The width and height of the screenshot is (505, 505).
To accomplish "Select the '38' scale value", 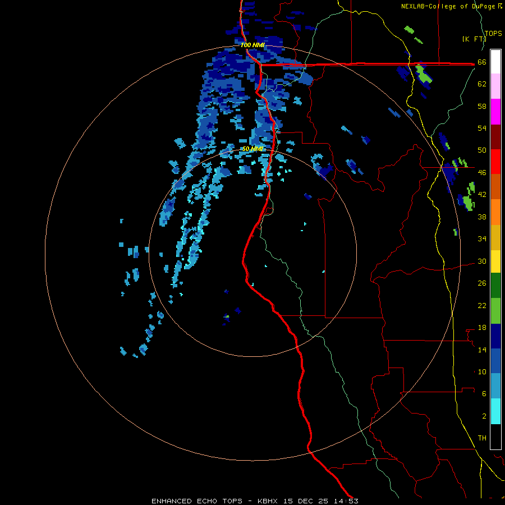I will 482,217.
